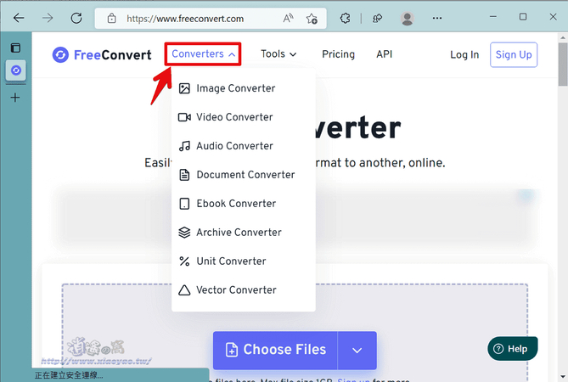The width and height of the screenshot is (568, 382).
Task: Add a new tab with plus icon
Action: pos(15,98)
